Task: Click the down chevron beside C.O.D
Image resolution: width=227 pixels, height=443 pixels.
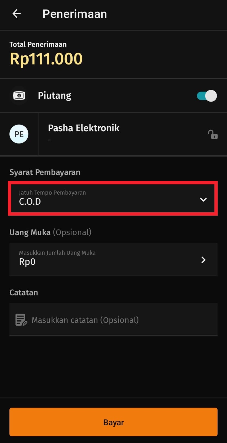Action: click(203, 199)
